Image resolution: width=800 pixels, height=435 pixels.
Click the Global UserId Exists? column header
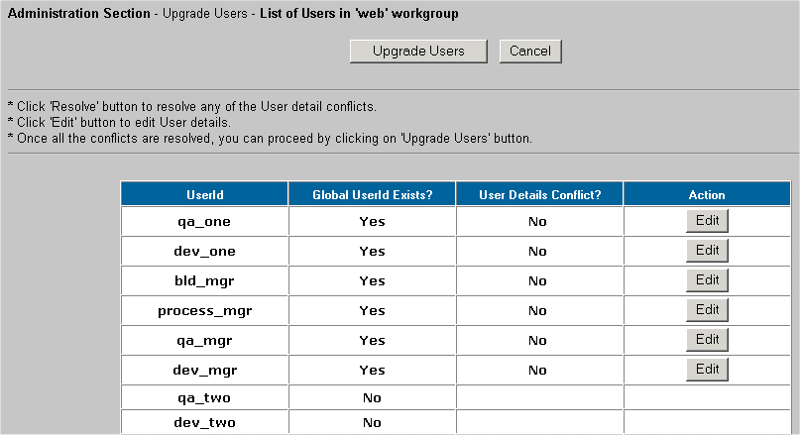[372, 195]
